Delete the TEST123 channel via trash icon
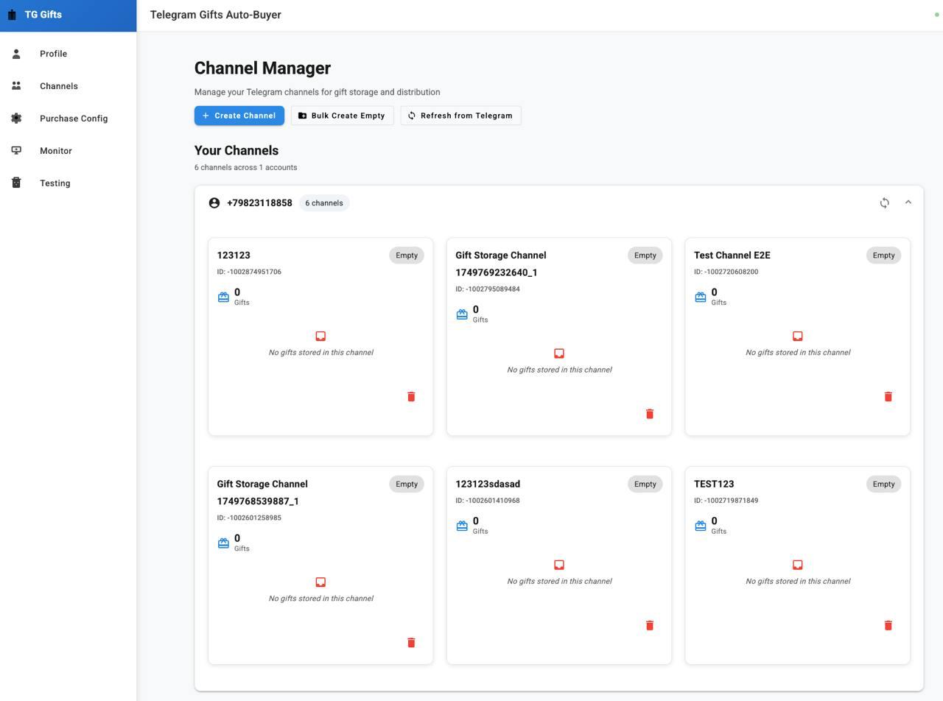 tap(888, 625)
